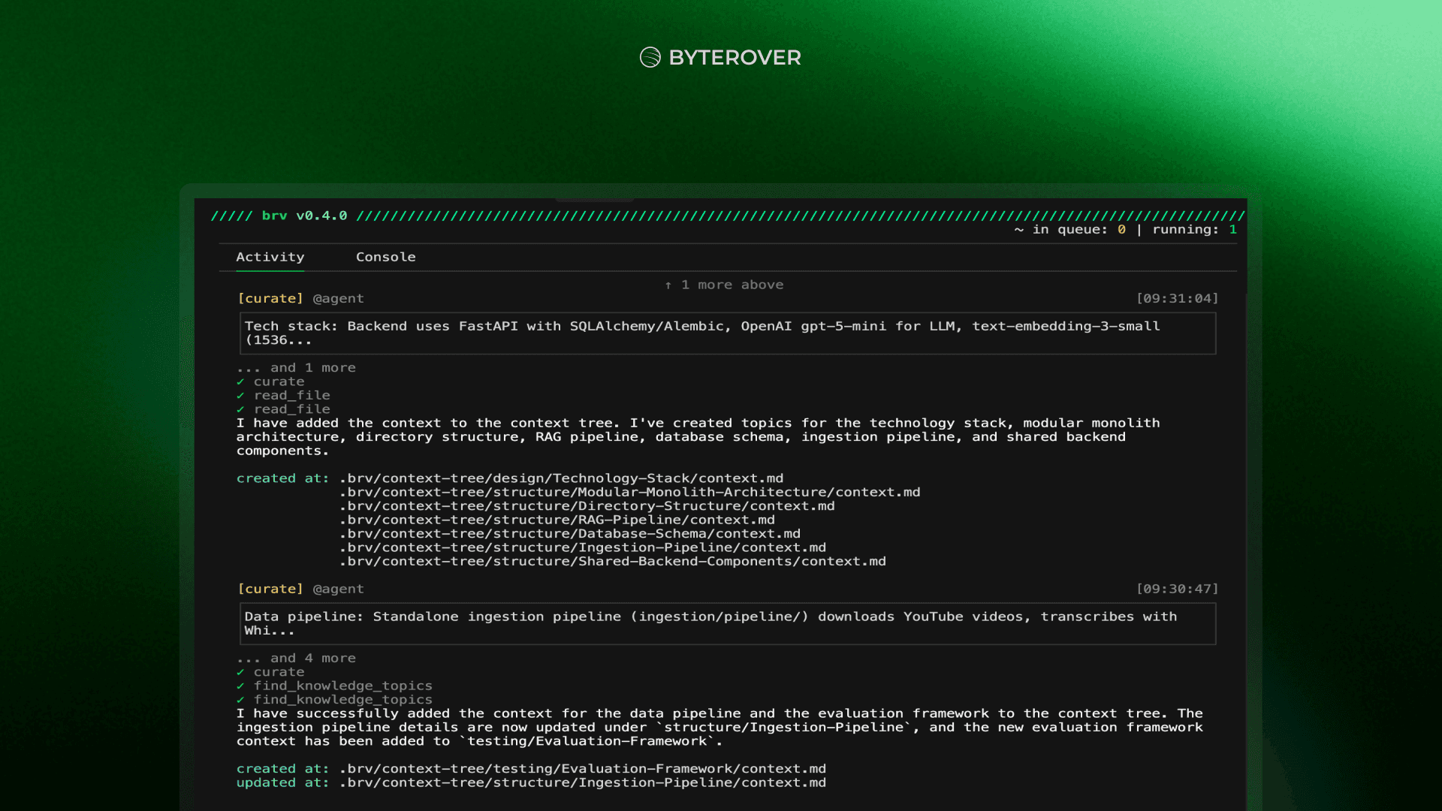The image size is (1442, 811).
Task: Click the 'Data pipeline' truncated message box
Action: [x=727, y=624]
